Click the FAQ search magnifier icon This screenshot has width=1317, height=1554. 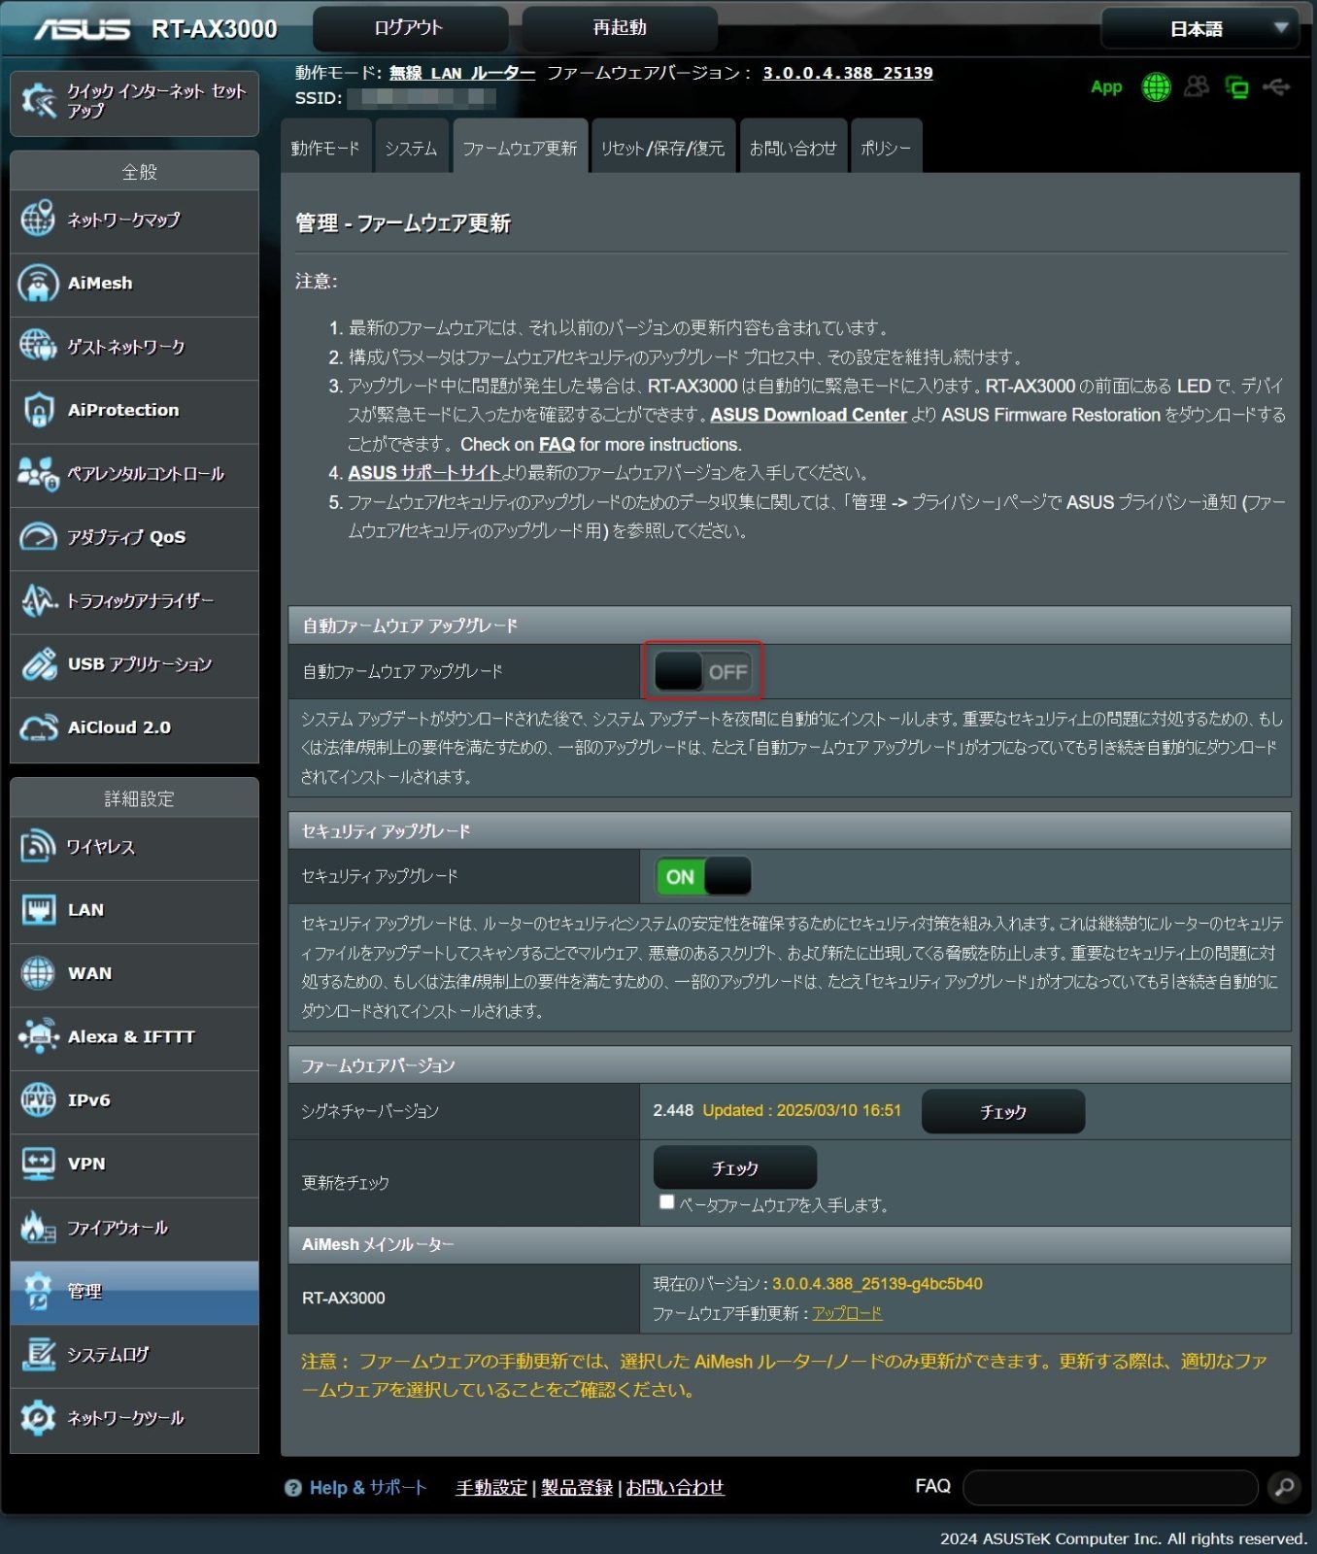[x=1284, y=1487]
